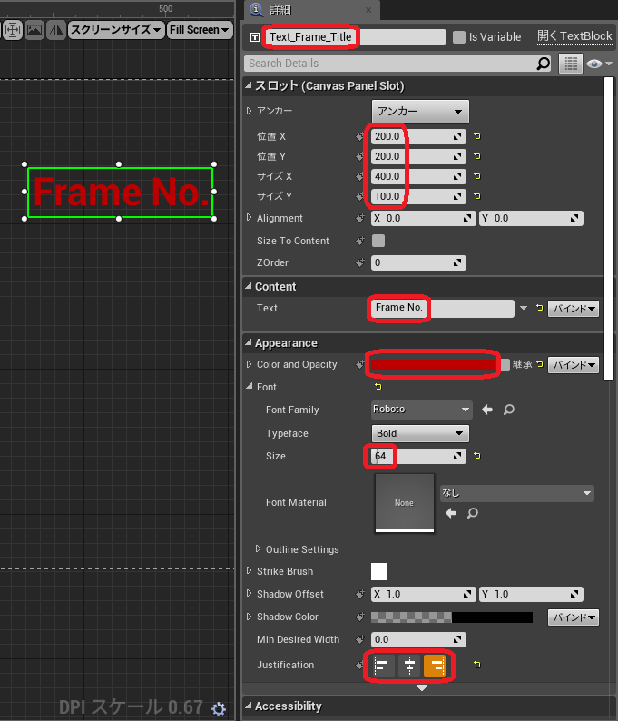Open the Text バインド dropdown

pos(574,309)
